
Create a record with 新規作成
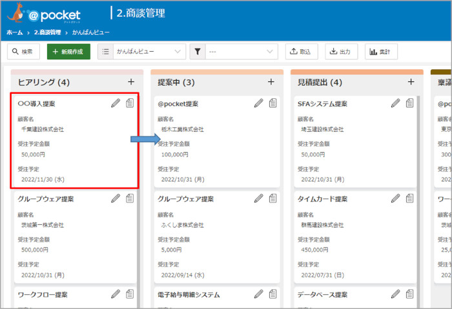point(68,52)
